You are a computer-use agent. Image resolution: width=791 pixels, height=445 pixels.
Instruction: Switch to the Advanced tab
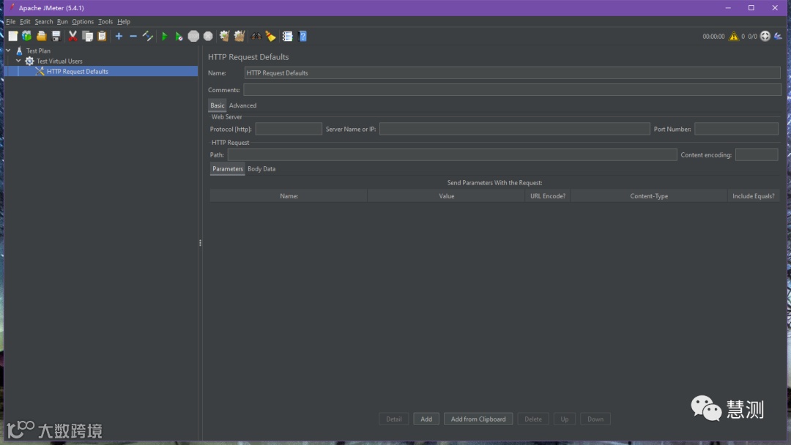242,105
